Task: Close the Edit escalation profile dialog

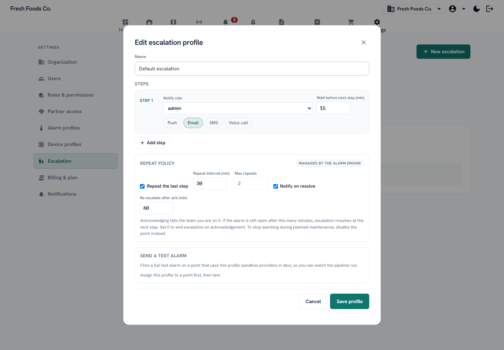Action: pyautogui.click(x=364, y=42)
